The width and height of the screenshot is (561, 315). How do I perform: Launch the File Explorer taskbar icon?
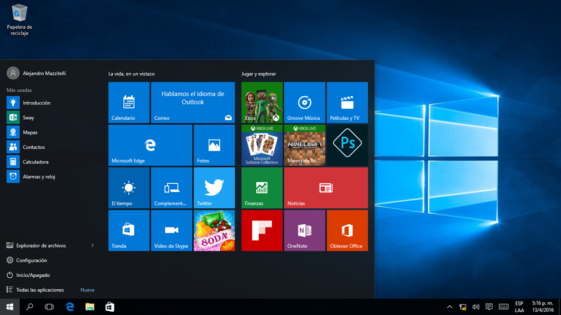89,307
